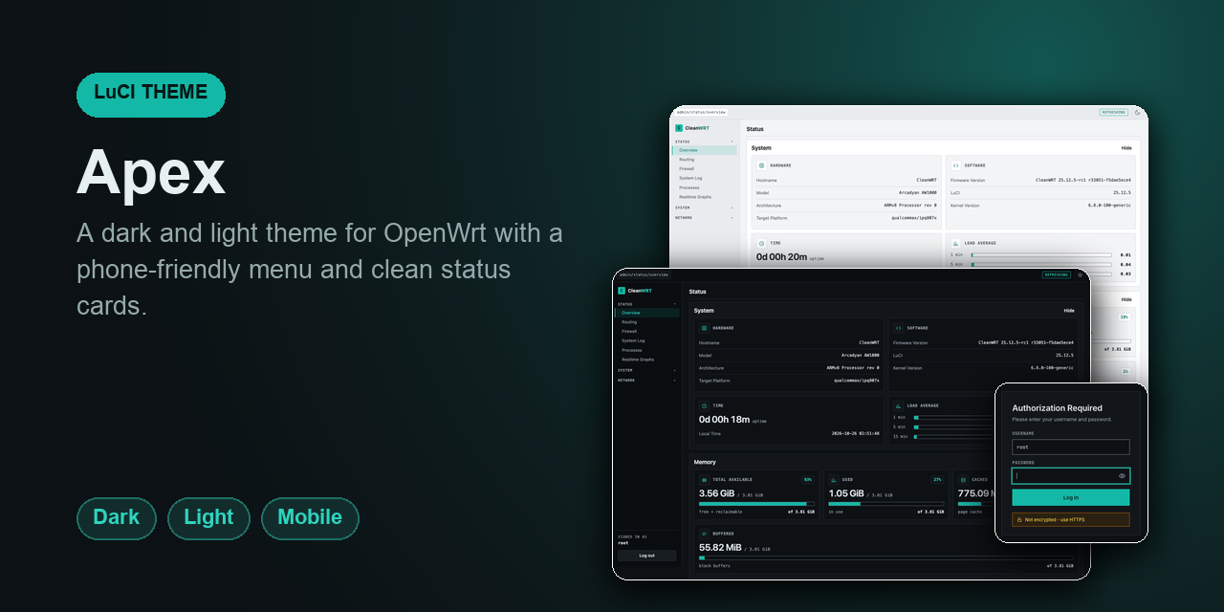The height and width of the screenshot is (612, 1224).
Task: Click Hostname row in dark window
Action: (x=789, y=342)
